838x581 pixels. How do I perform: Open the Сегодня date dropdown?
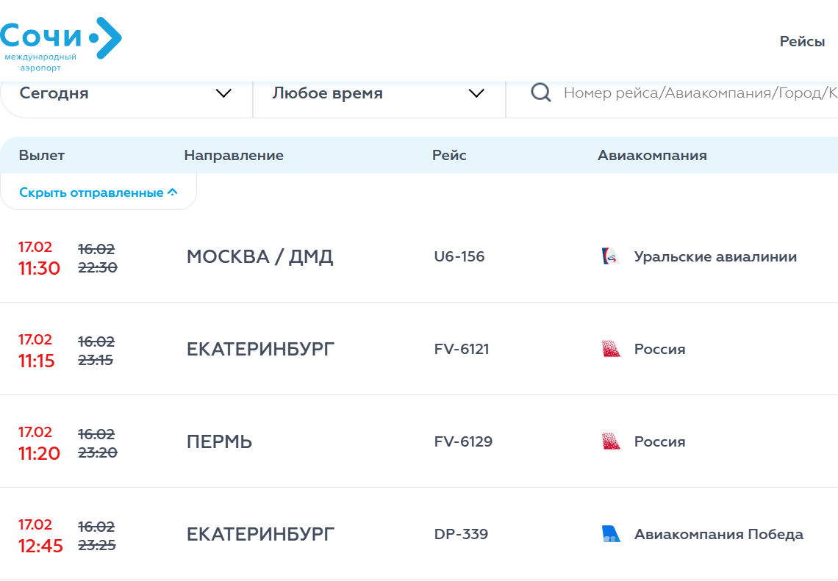click(126, 93)
